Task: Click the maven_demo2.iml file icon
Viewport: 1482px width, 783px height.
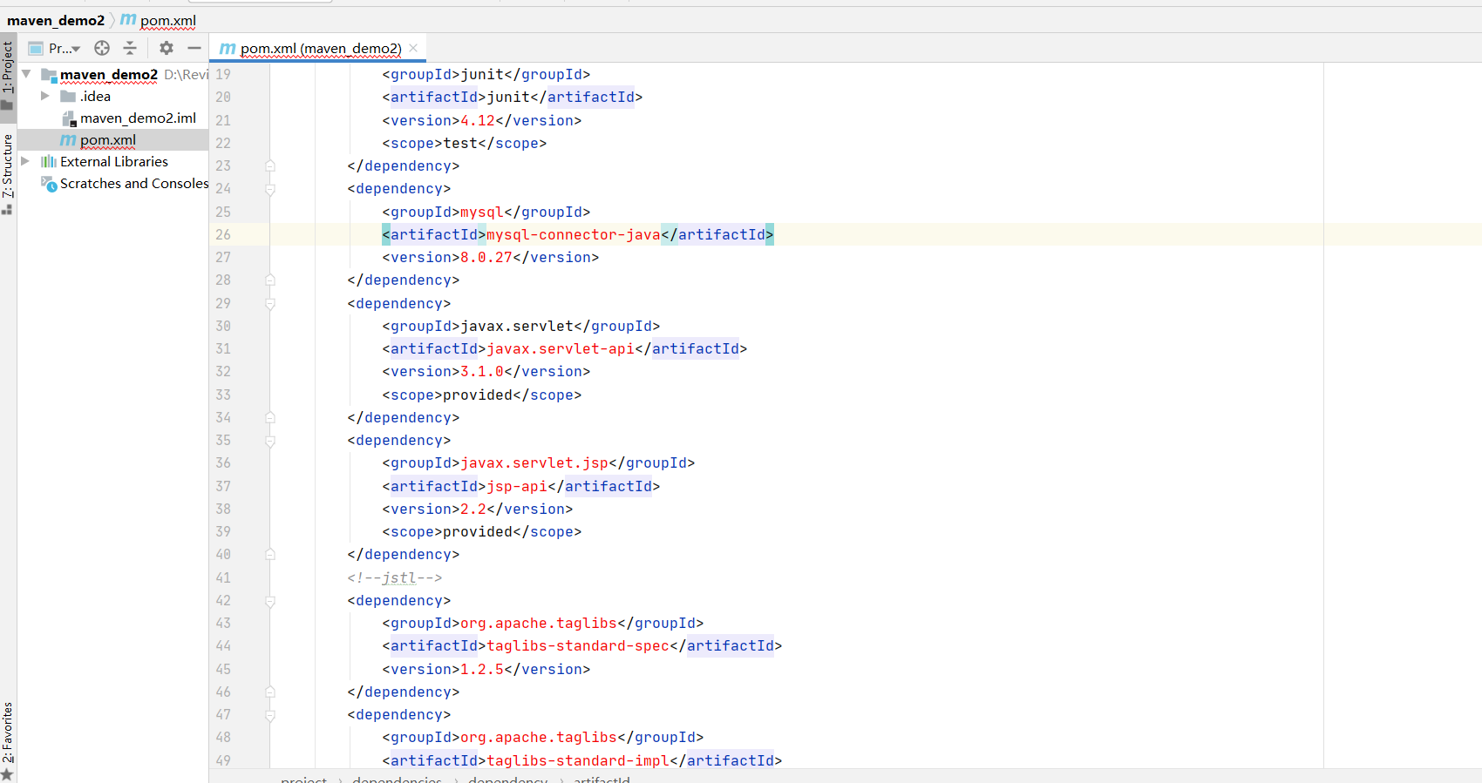Action: 69,118
